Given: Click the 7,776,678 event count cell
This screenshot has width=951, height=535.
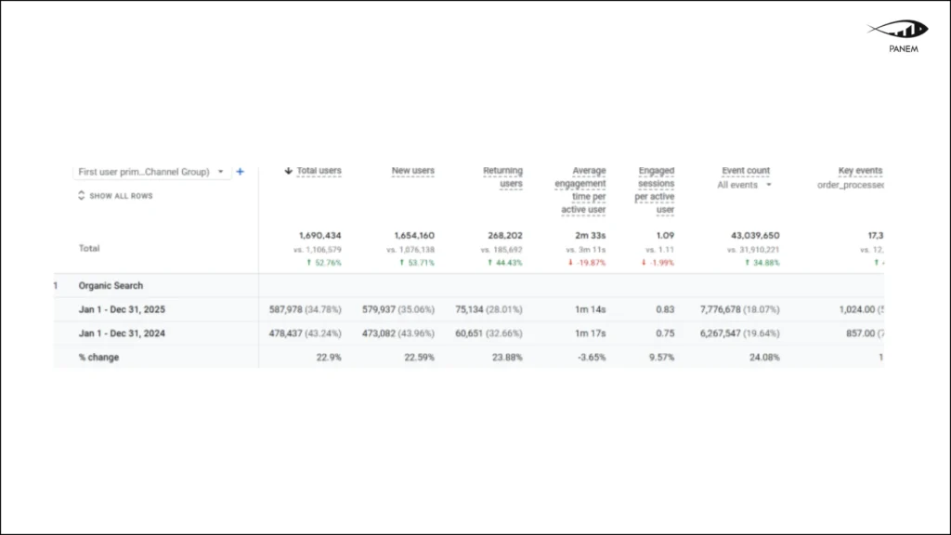Looking at the screenshot, I should [740, 309].
